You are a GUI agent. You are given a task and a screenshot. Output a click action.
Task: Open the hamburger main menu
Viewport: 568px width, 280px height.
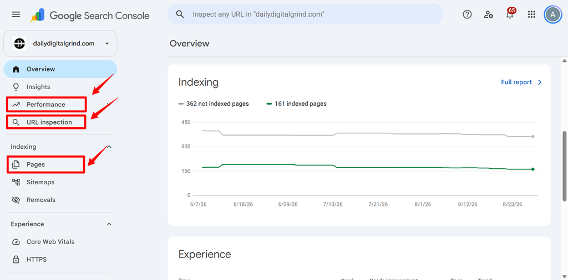pyautogui.click(x=16, y=14)
